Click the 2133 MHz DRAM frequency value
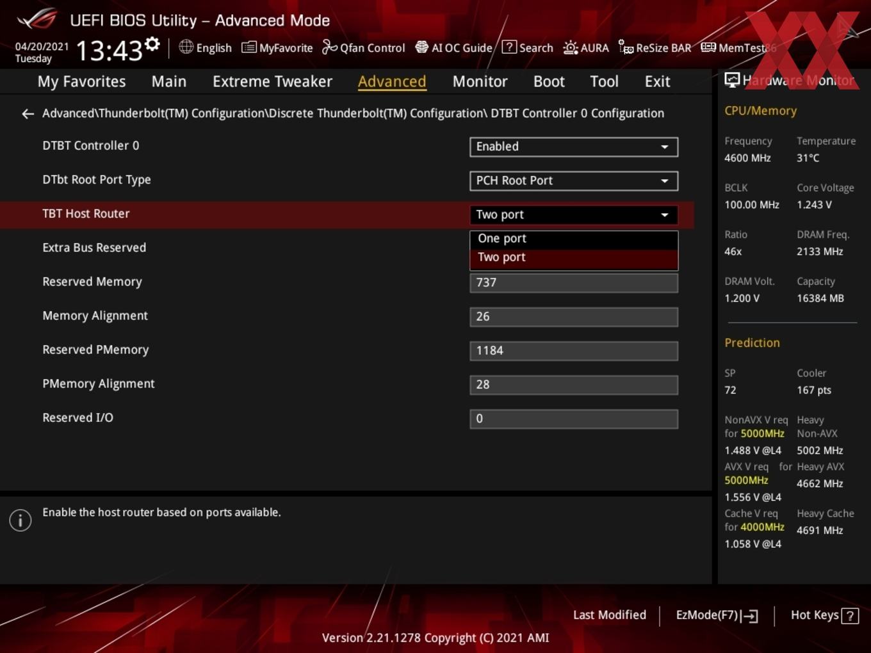Image resolution: width=871 pixels, height=653 pixels. [x=820, y=252]
